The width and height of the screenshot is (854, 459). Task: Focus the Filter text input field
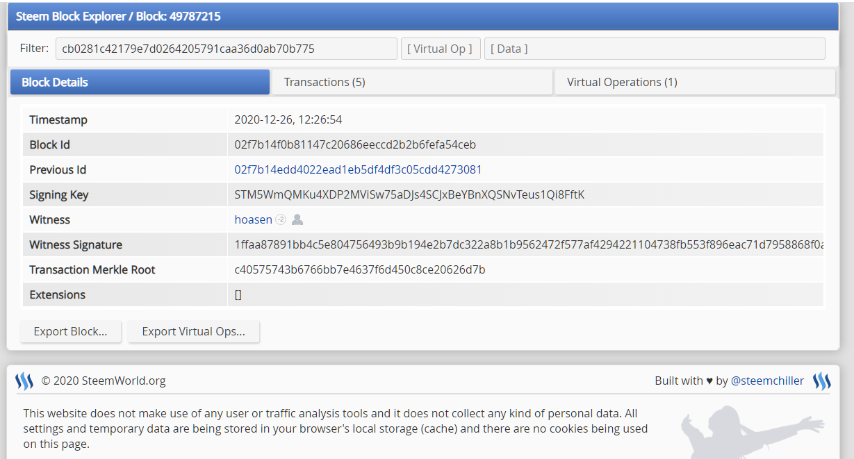click(x=227, y=49)
